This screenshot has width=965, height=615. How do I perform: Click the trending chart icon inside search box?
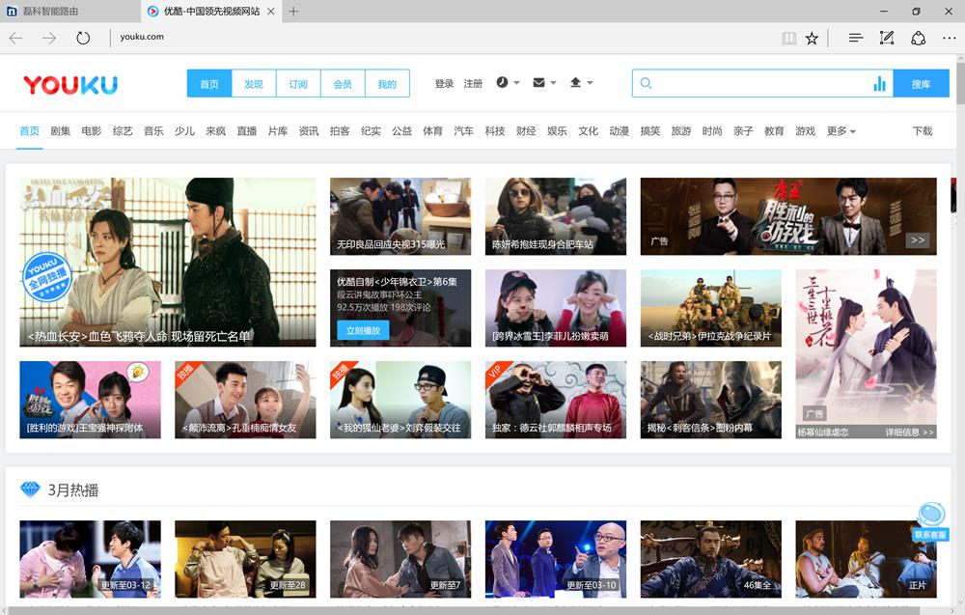click(879, 84)
